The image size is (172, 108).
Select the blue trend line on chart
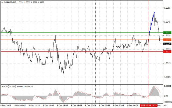(152, 22)
